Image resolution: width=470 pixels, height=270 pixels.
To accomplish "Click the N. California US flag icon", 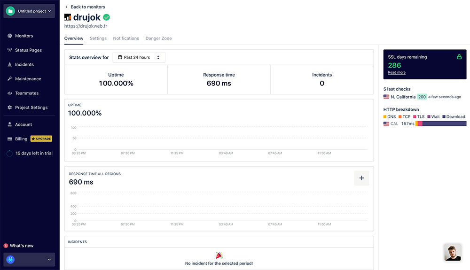I will coord(386,97).
